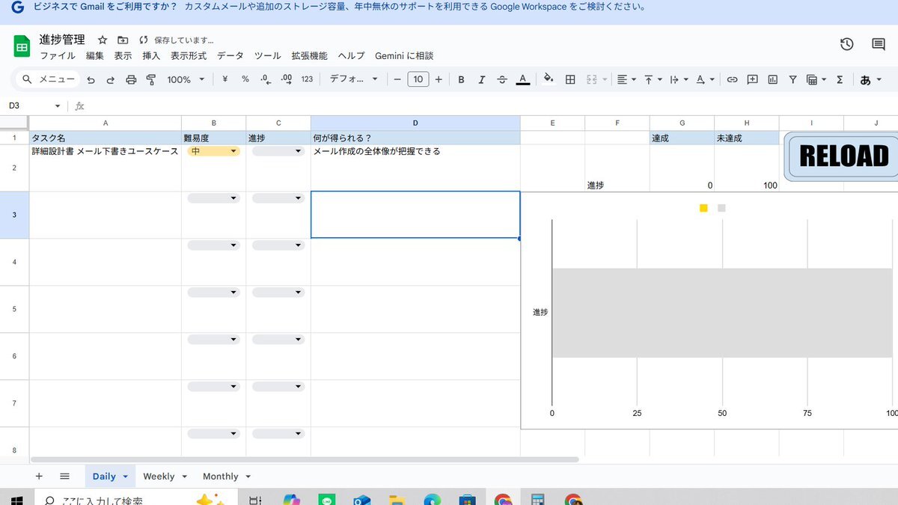Open the データ menu
Viewport: 898px width, 505px height.
[230, 55]
